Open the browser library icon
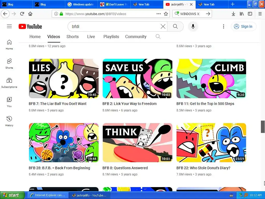The image size is (265, 199). tap(242, 14)
